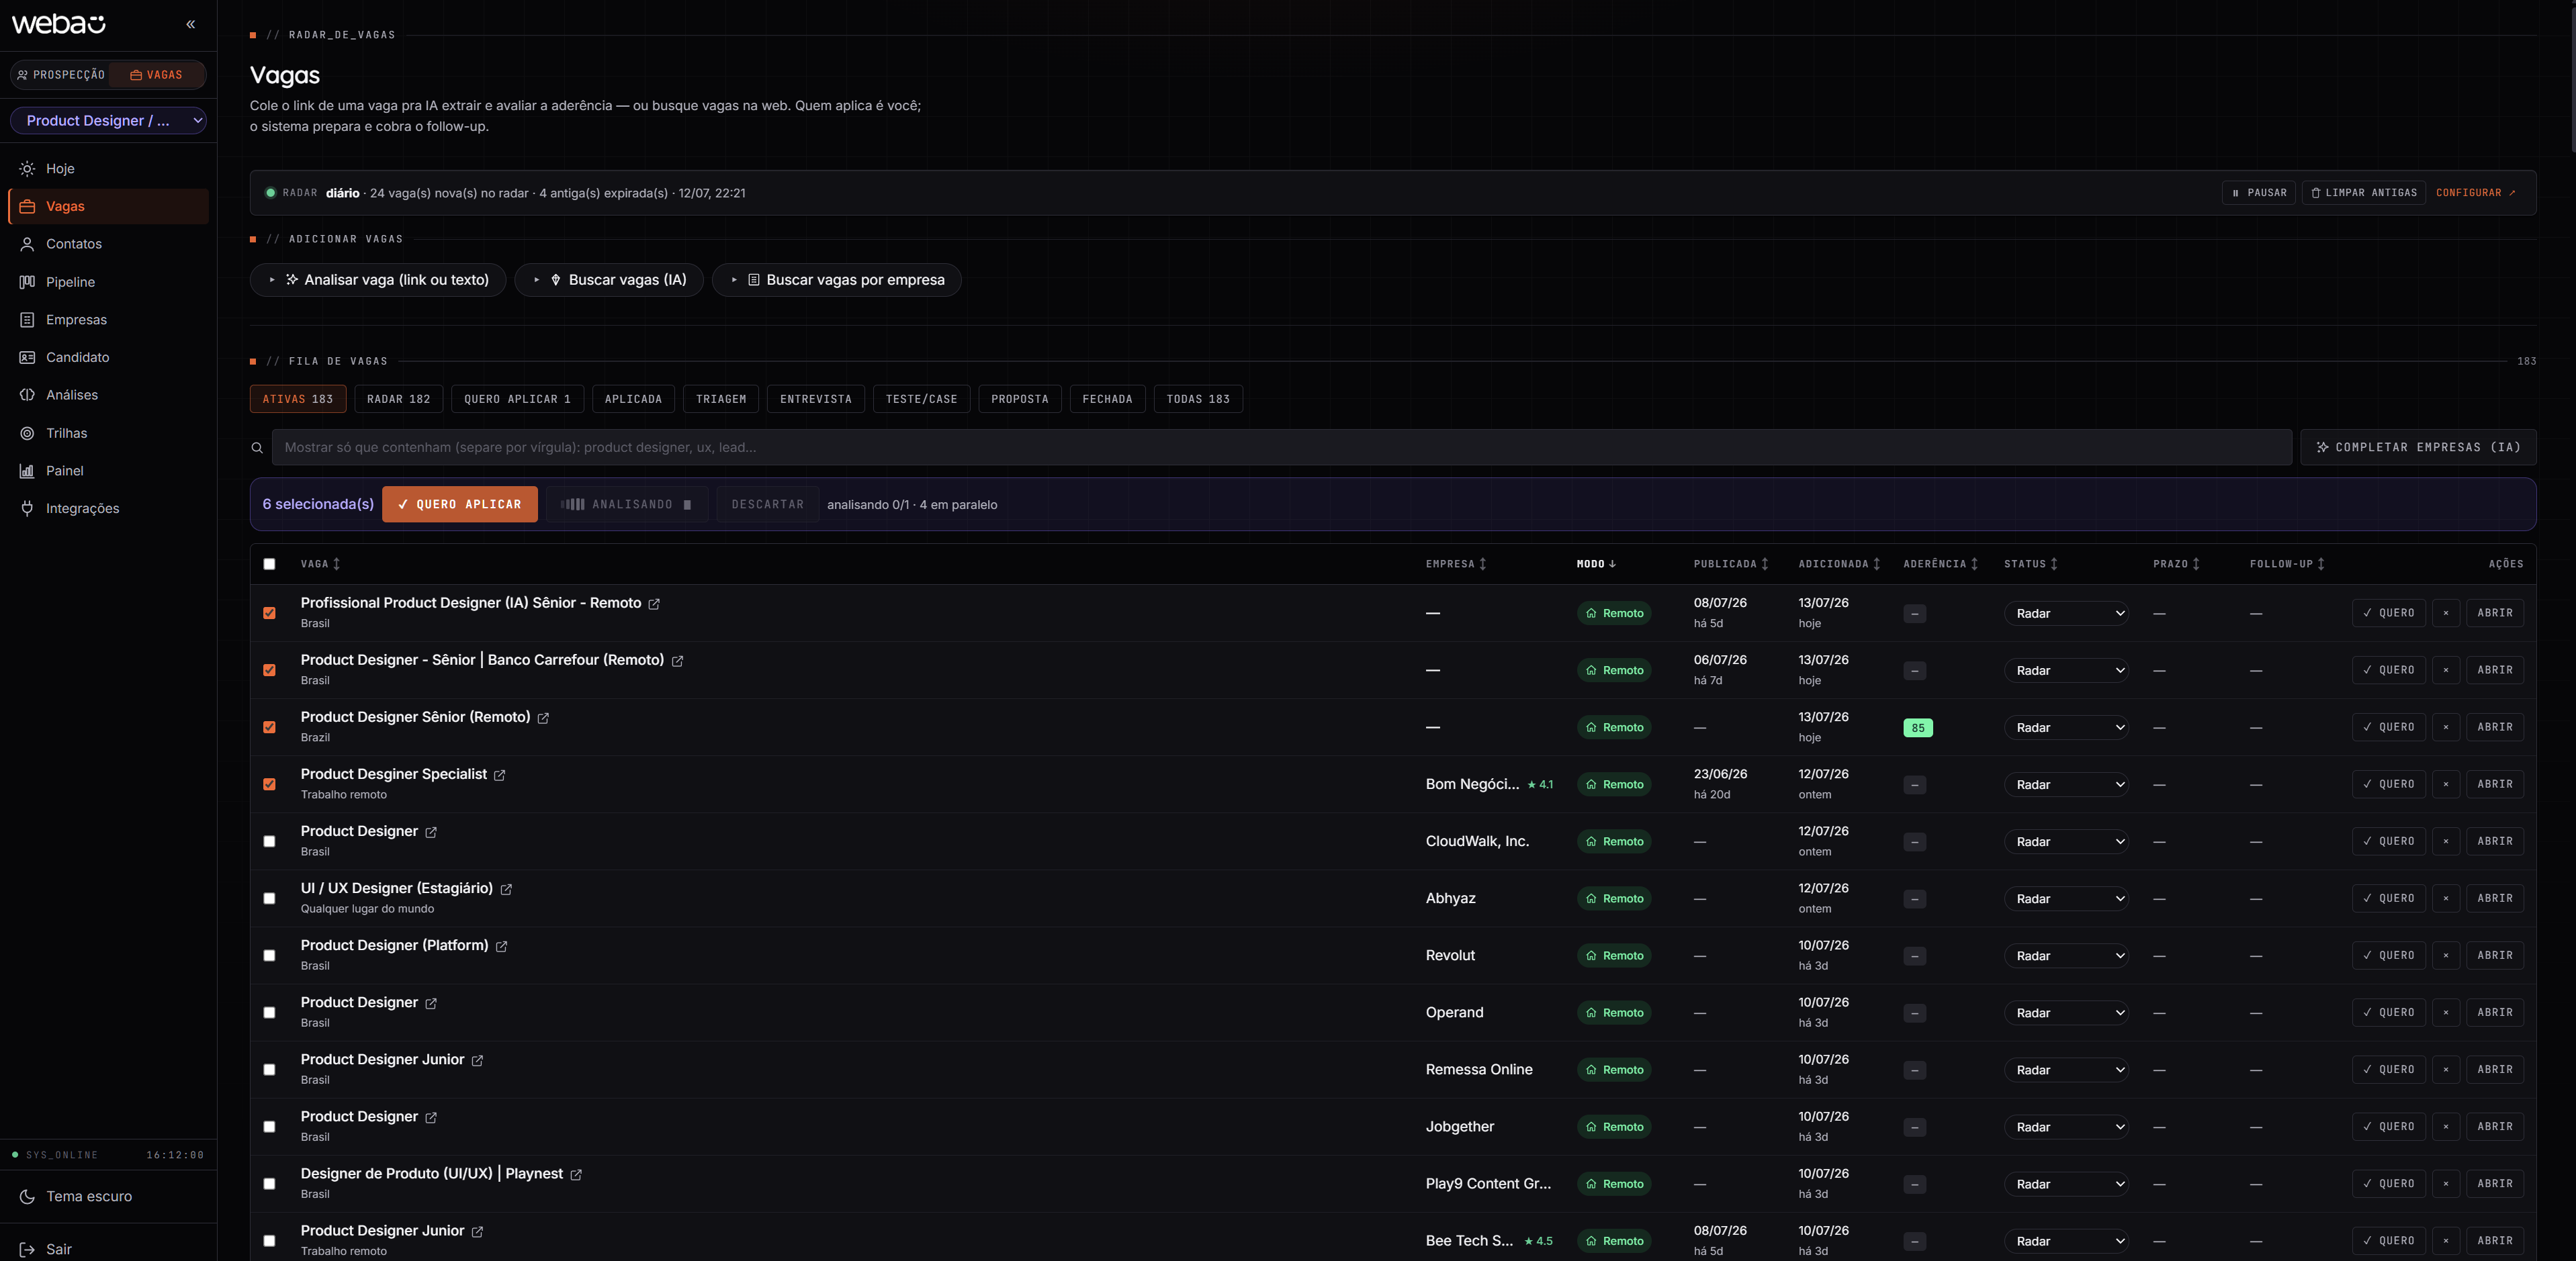Expand Buscar vagas (IA)
The image size is (2576, 1261).
click(609, 280)
